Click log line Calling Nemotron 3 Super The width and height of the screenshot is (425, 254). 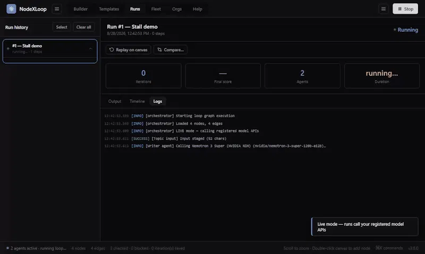click(215, 146)
